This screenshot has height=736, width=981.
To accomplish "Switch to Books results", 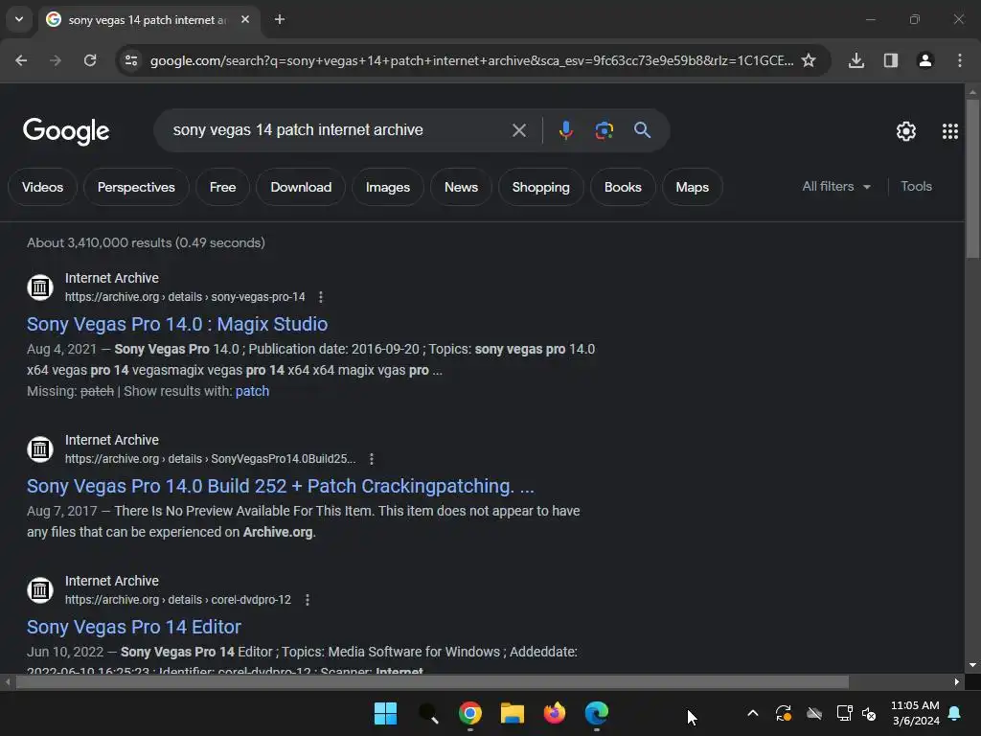I will 623,187.
